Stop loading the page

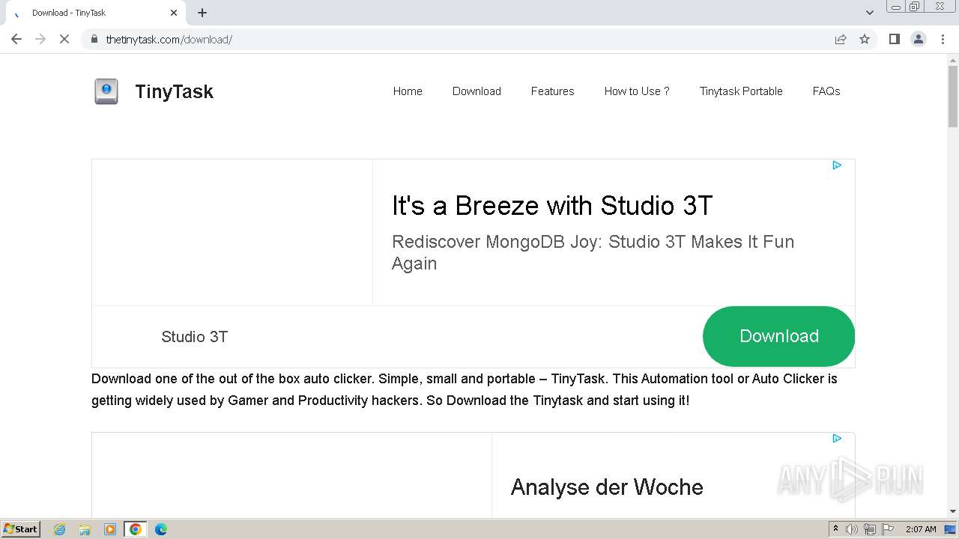[64, 39]
